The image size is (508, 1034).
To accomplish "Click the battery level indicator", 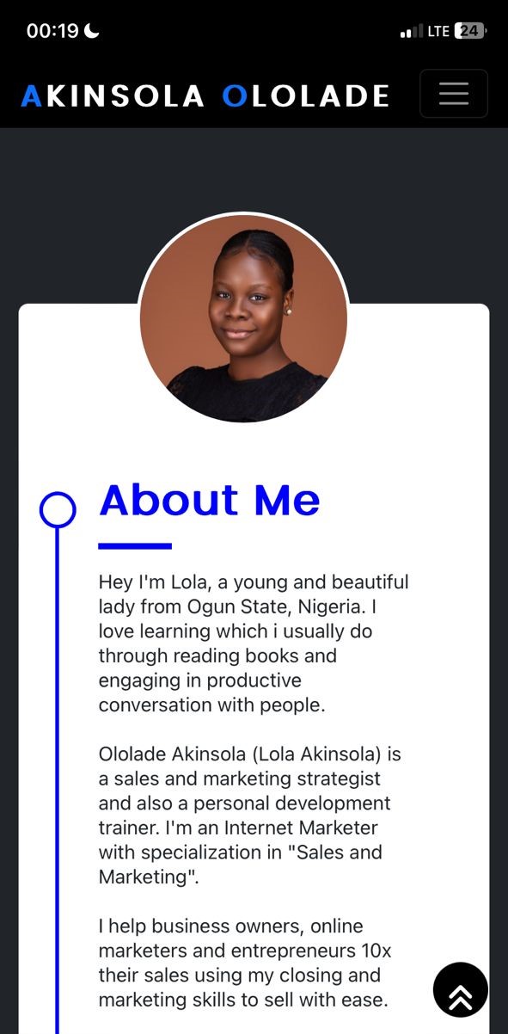I will tap(469, 31).
